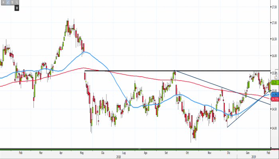
Task: Click the black 0 counter badge
Action: coord(17,7)
